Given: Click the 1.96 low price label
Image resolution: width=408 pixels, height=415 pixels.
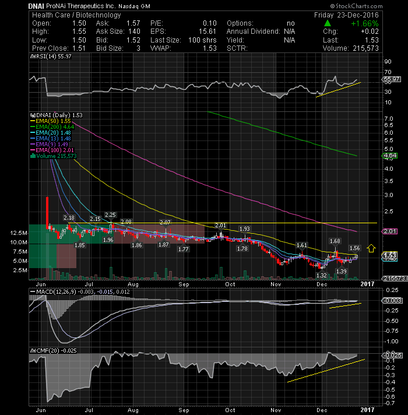Looking at the screenshot, I should coord(108,240).
